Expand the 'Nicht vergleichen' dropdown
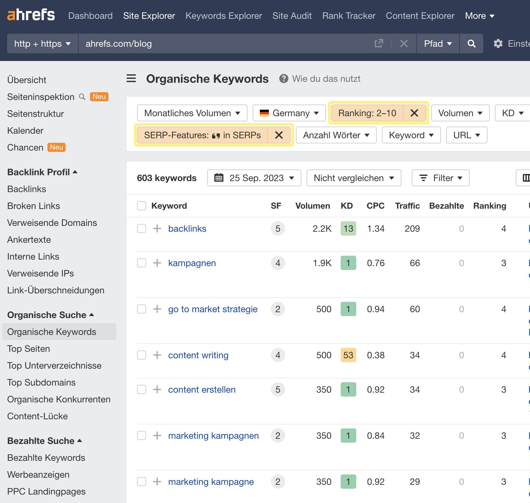 coord(354,178)
